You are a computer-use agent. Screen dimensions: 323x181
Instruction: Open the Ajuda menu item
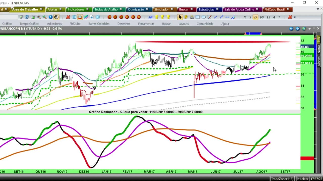click(225, 24)
